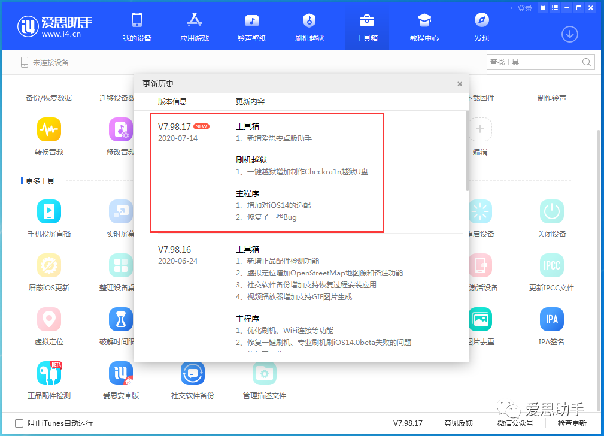The height and width of the screenshot is (436, 604).
Task: Click the 更新内容 column header
Action: pyautogui.click(x=250, y=101)
